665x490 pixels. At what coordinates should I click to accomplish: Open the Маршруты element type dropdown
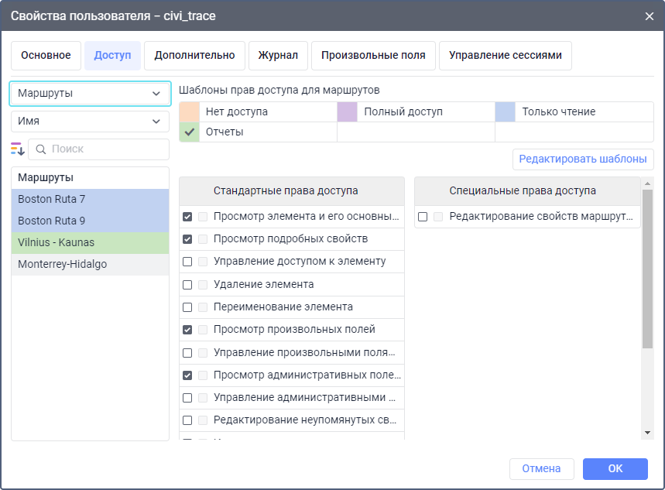click(90, 93)
